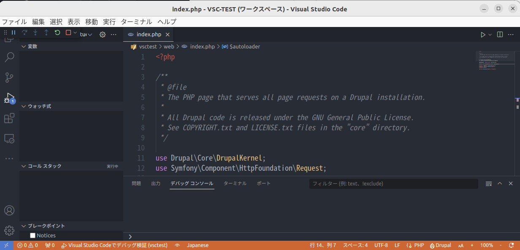Split the editor to the right
The image size is (520, 250).
point(500,35)
